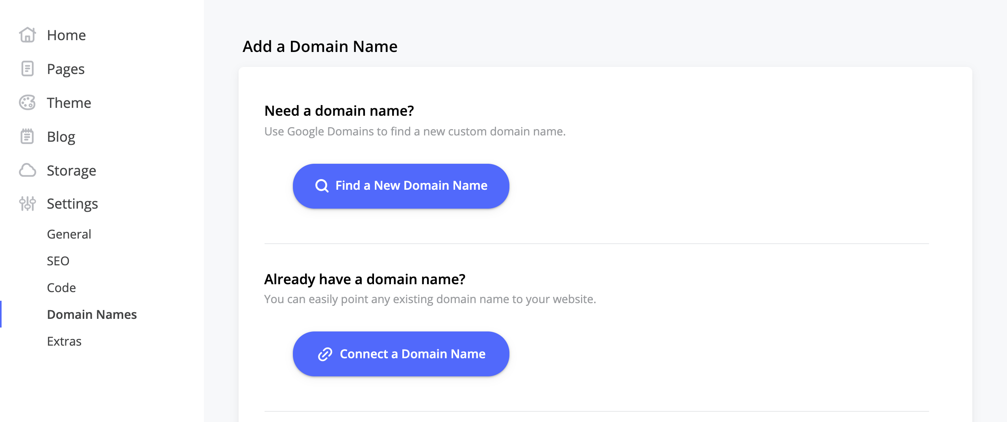Click the Pages document icon
This screenshot has height=422, width=1007.
click(x=28, y=69)
